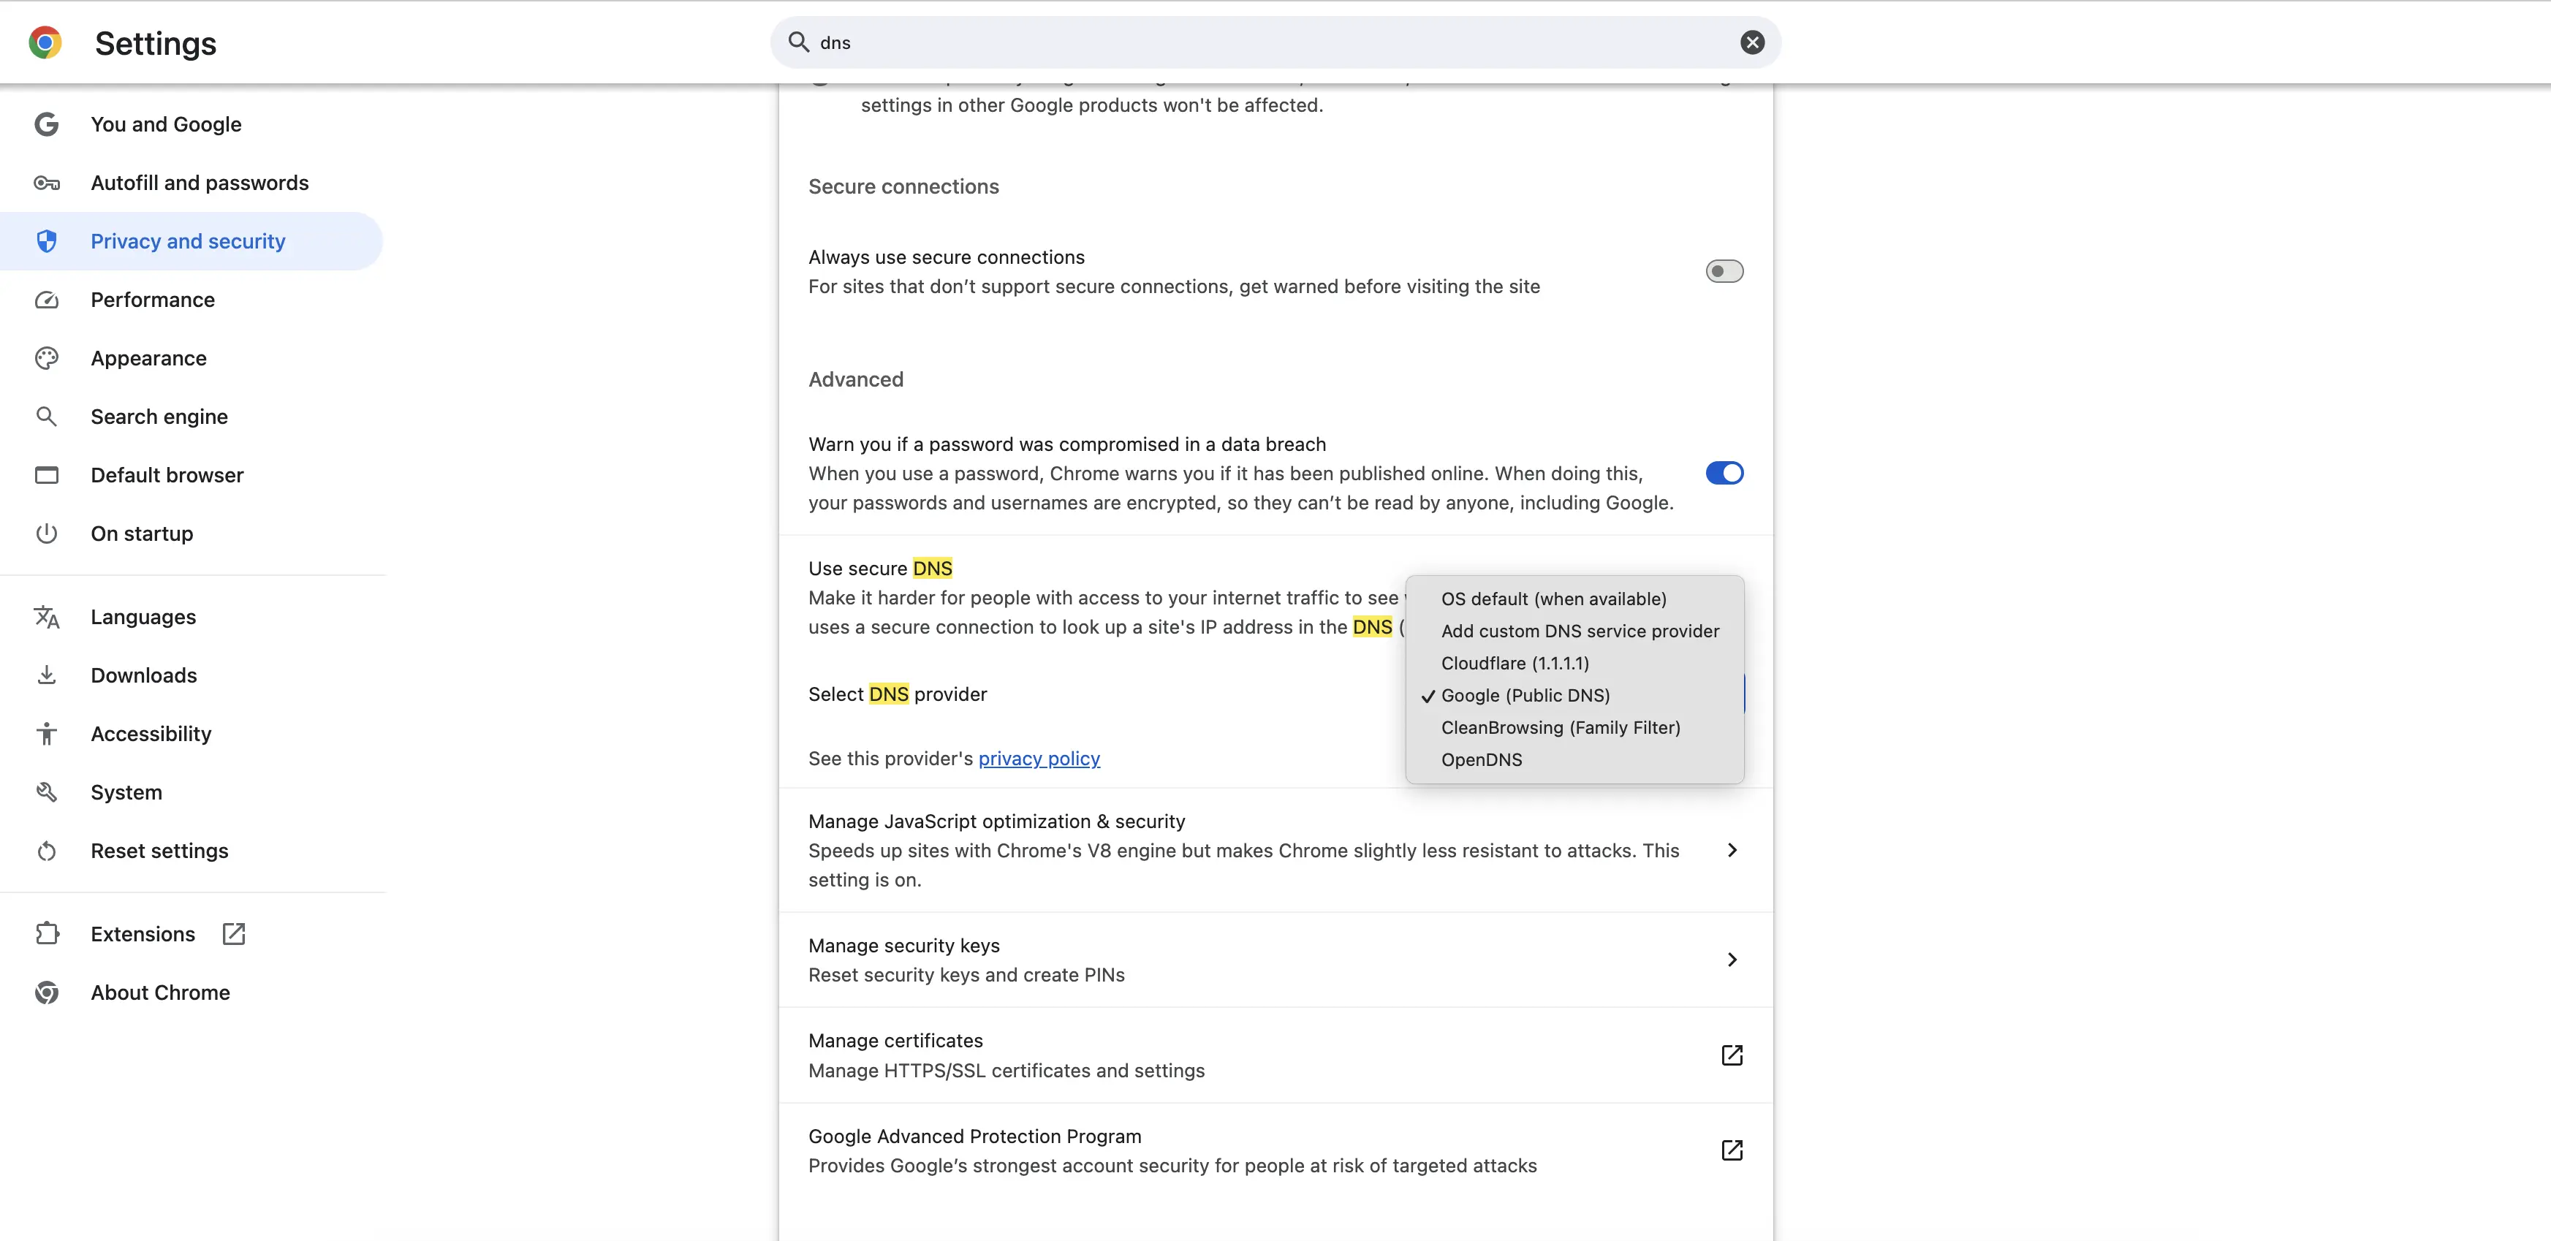
Task: Expand Manage security keys chevron
Action: tap(1731, 960)
